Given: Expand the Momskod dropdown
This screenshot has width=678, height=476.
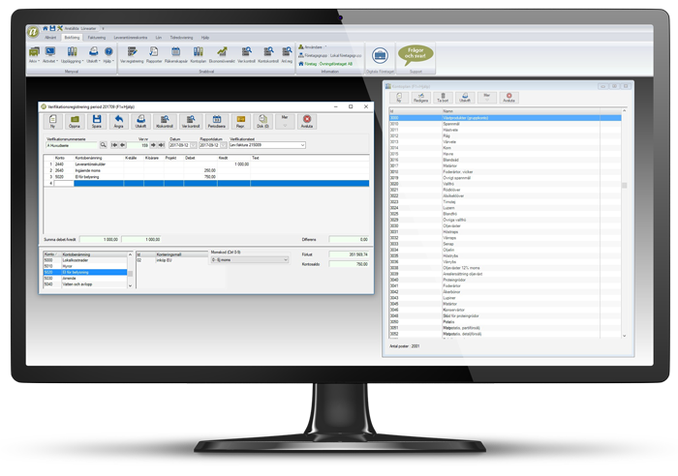Looking at the screenshot, I should click(x=285, y=259).
